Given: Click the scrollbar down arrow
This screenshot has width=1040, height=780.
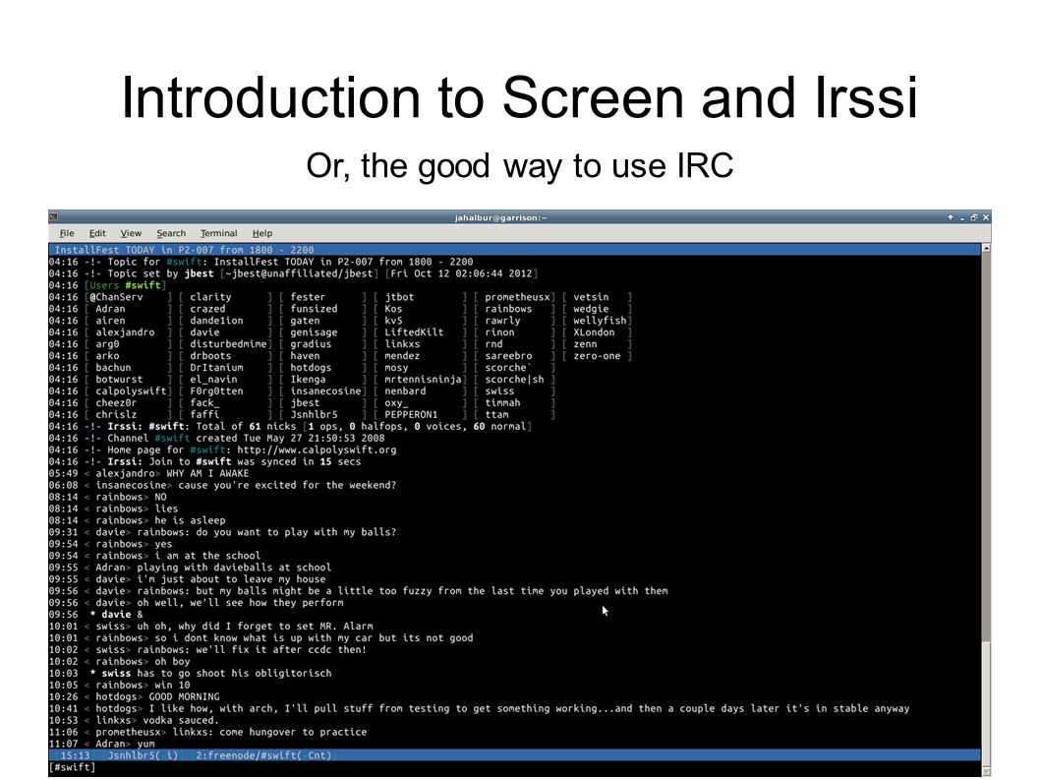Looking at the screenshot, I should [x=986, y=771].
